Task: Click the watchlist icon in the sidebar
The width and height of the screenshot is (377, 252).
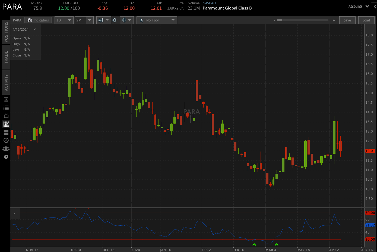Action: pyautogui.click(x=6, y=108)
